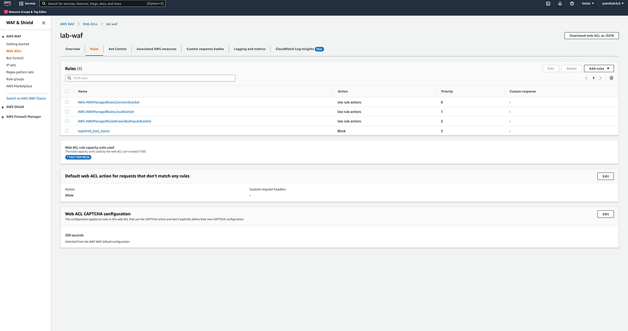Open the Global region dropdown
This screenshot has width=628, height=331.
588,3
